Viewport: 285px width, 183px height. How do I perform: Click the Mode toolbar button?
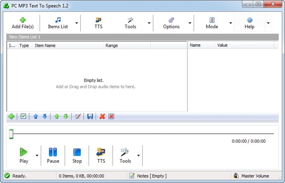(212, 23)
